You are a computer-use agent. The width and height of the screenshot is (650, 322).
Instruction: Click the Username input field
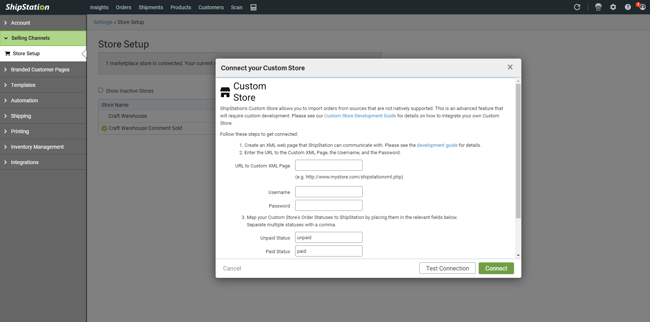[329, 192]
